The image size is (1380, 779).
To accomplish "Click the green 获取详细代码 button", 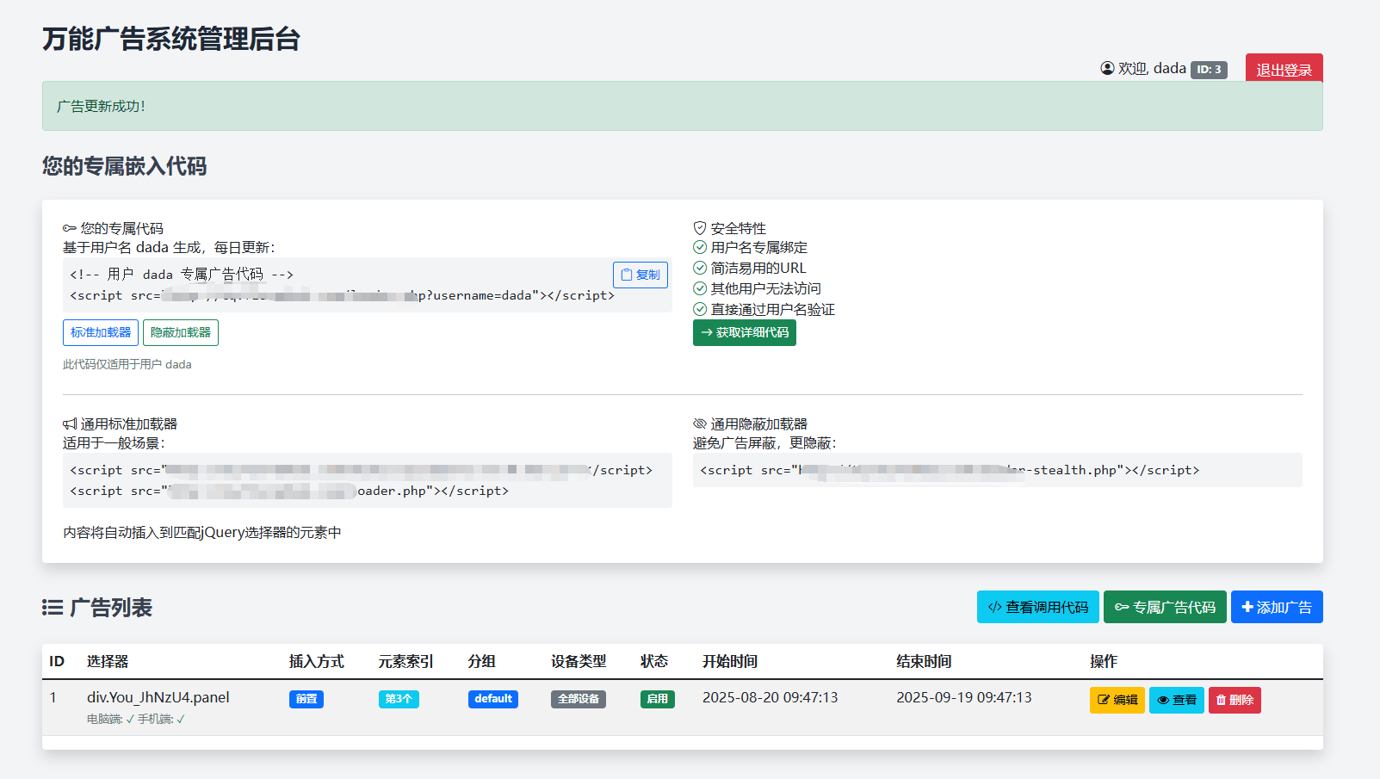I will click(x=744, y=332).
